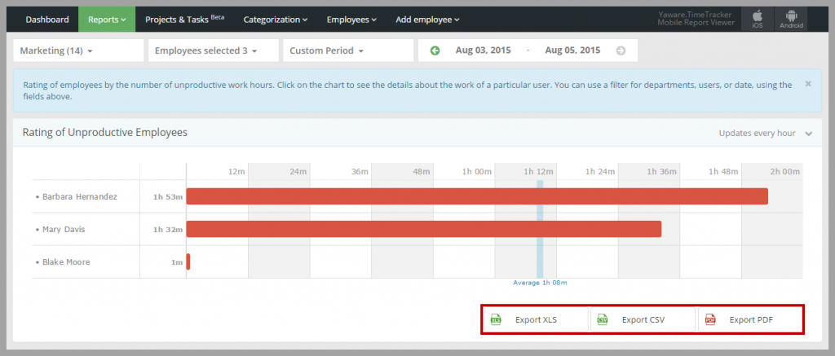Open the Android mobile app link

(791, 20)
